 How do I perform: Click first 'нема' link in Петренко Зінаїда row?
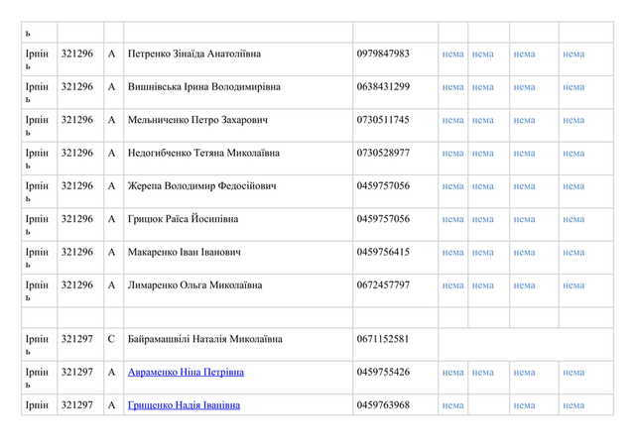coord(452,55)
